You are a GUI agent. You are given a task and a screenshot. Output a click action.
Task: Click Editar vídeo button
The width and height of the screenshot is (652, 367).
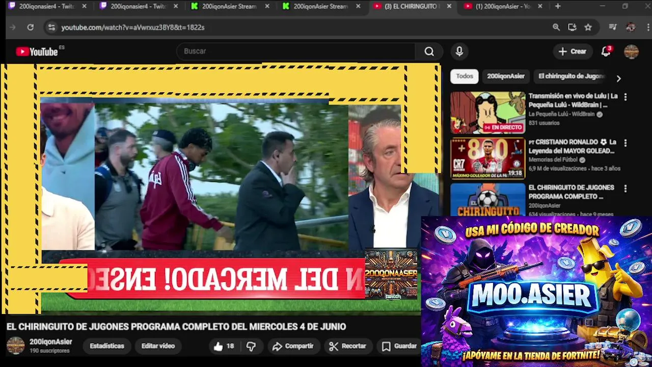tap(158, 346)
